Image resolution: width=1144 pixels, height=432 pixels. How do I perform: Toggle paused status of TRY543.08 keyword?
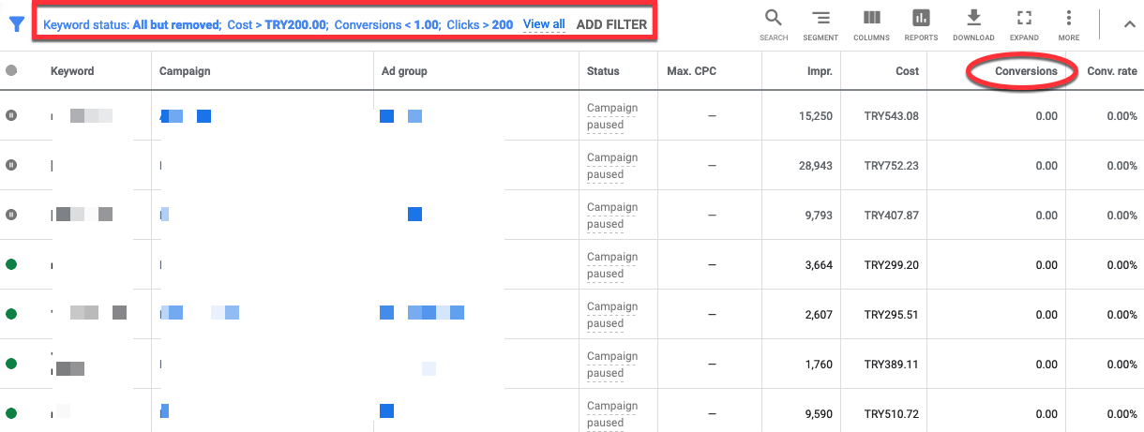pos(11,115)
